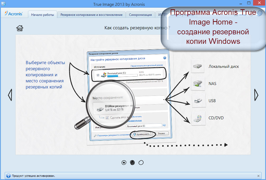Click the comment icon beside backup name field
The image size is (266, 180).
(164, 125)
